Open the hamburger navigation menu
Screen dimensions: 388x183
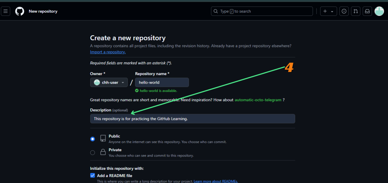coord(5,11)
